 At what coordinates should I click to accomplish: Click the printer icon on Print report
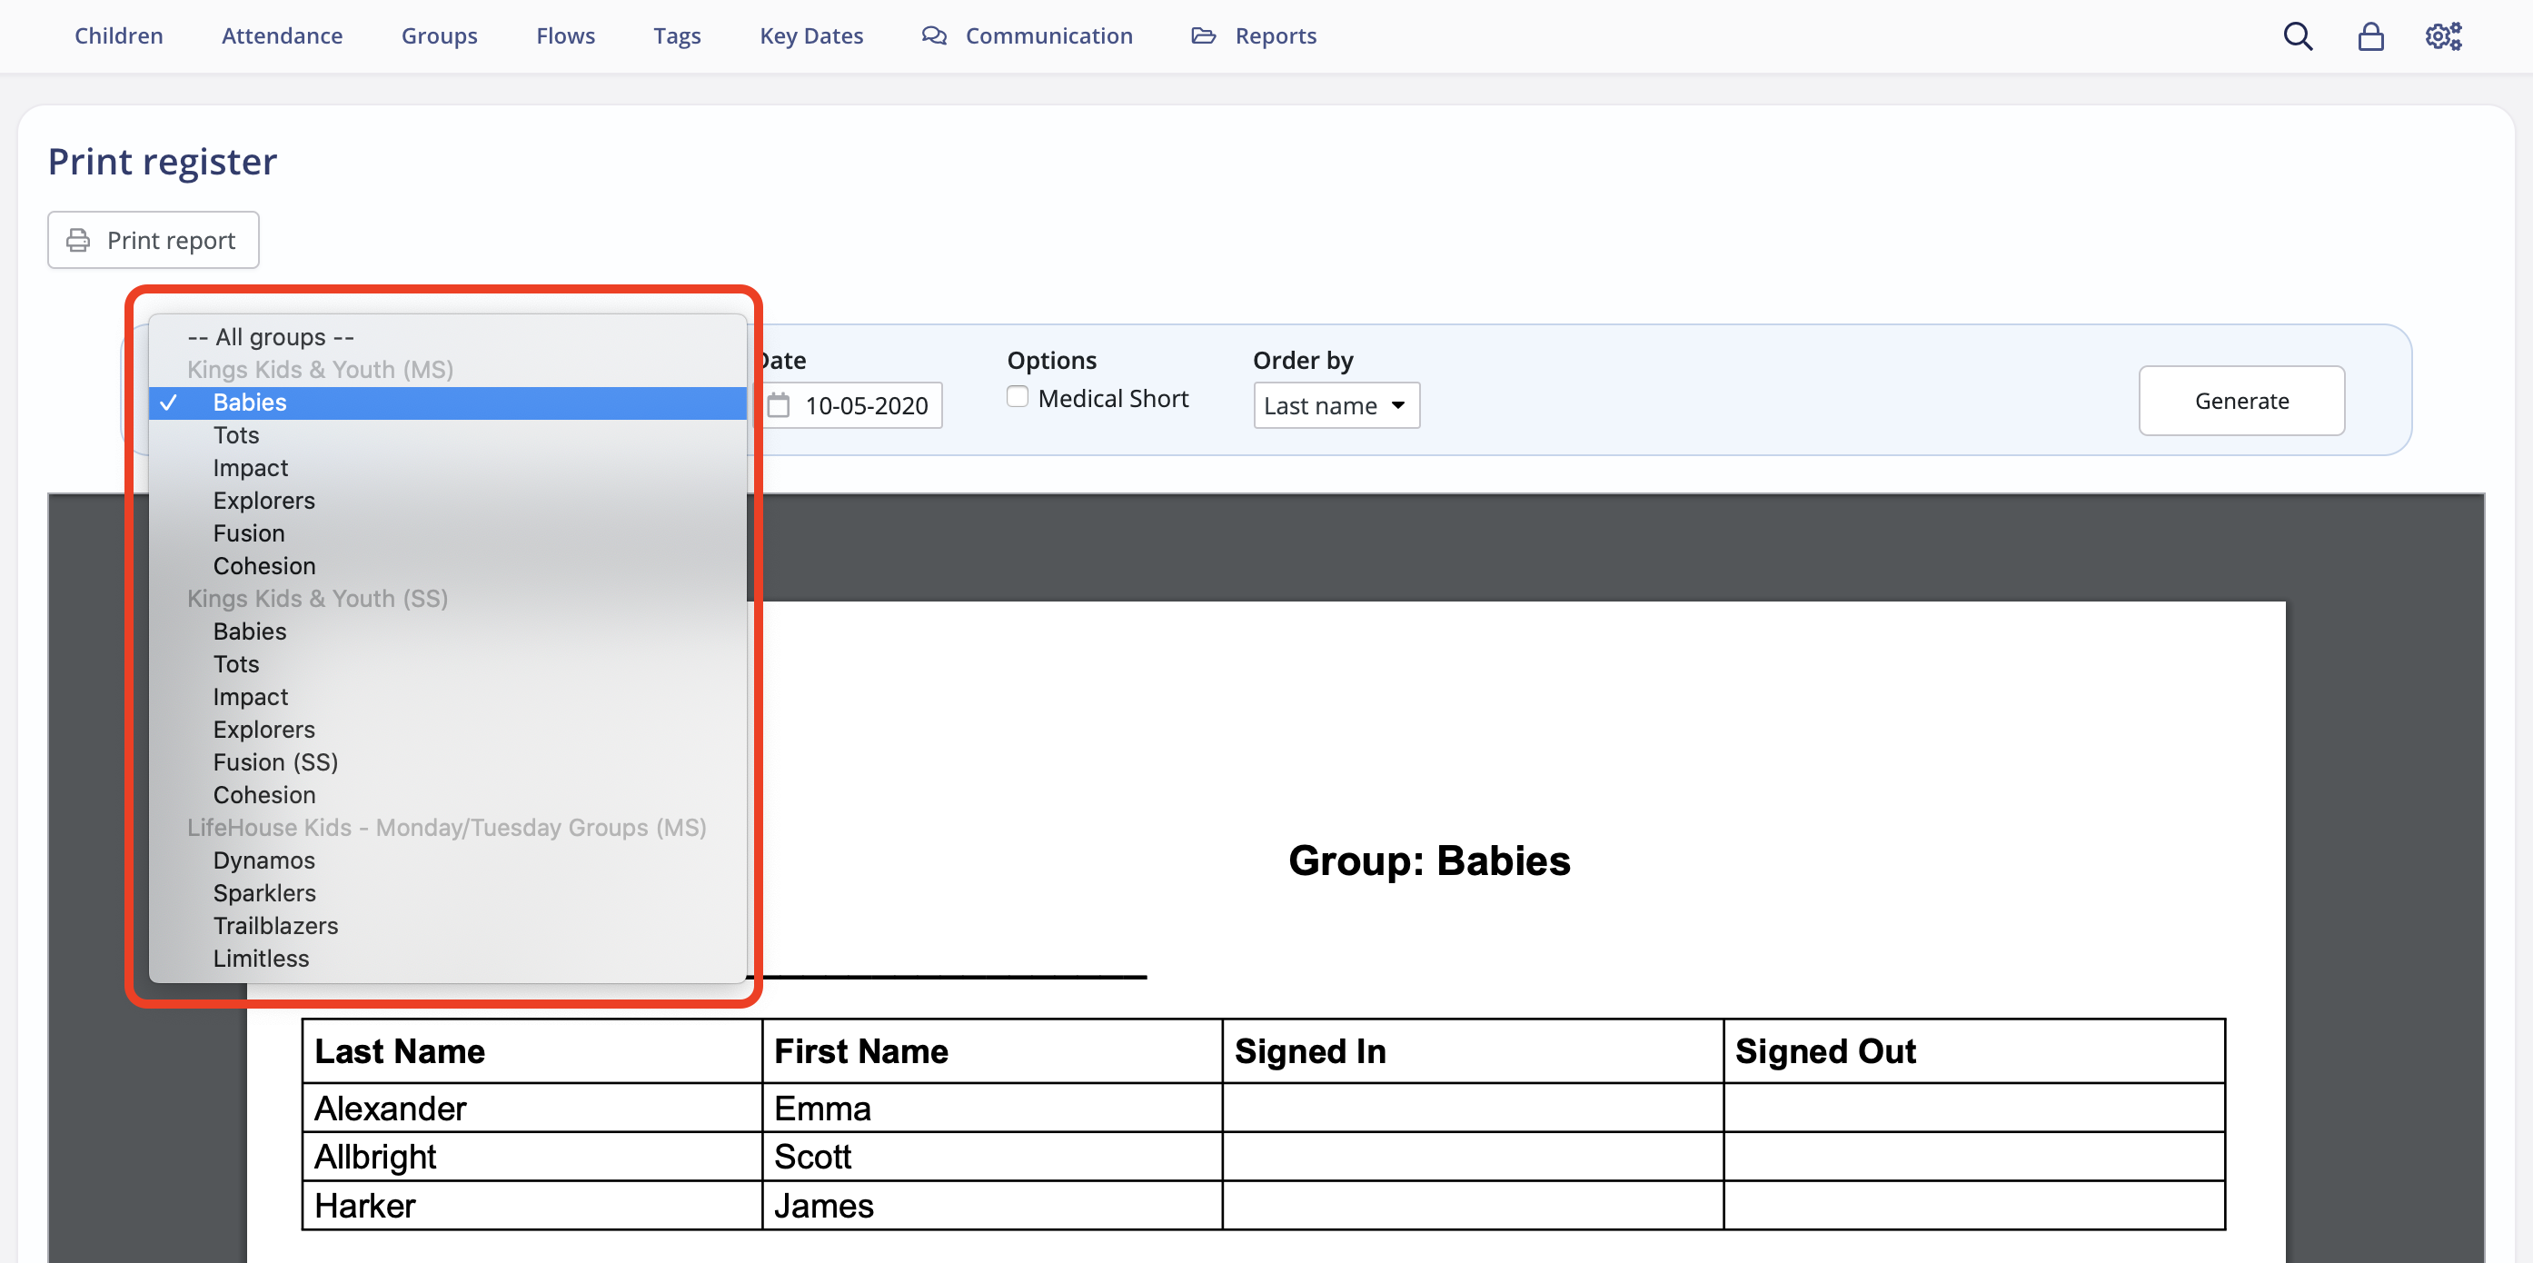(x=80, y=239)
